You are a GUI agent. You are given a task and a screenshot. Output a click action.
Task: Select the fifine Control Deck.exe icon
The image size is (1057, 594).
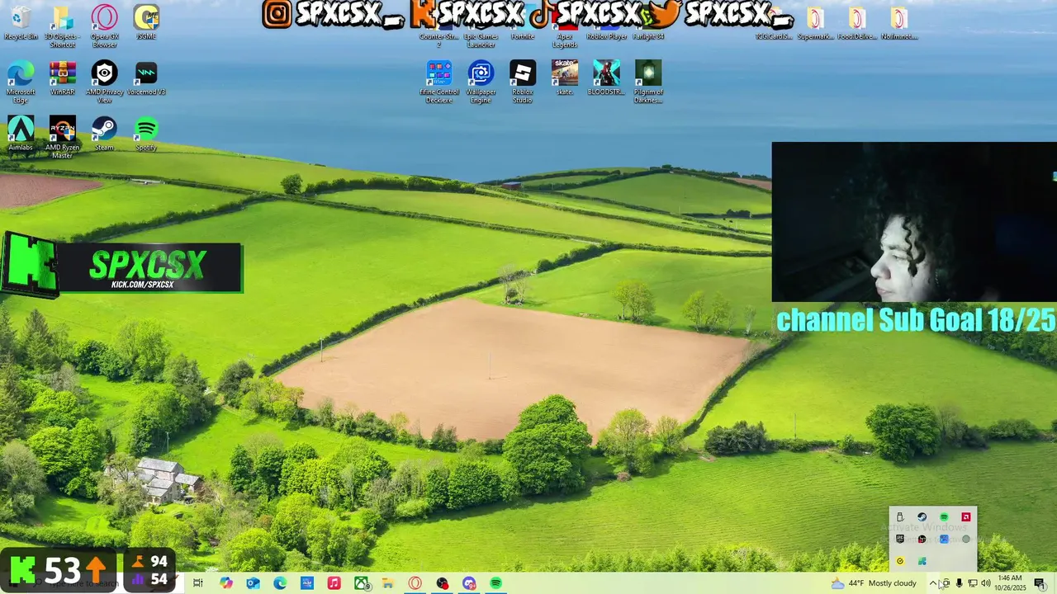[439, 82]
